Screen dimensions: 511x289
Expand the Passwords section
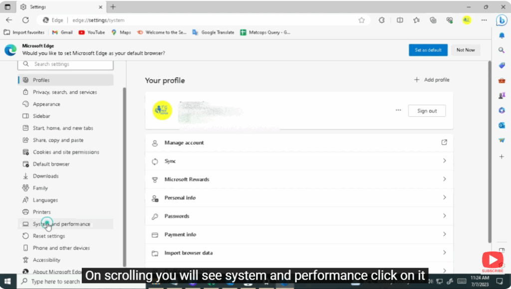[299, 216]
